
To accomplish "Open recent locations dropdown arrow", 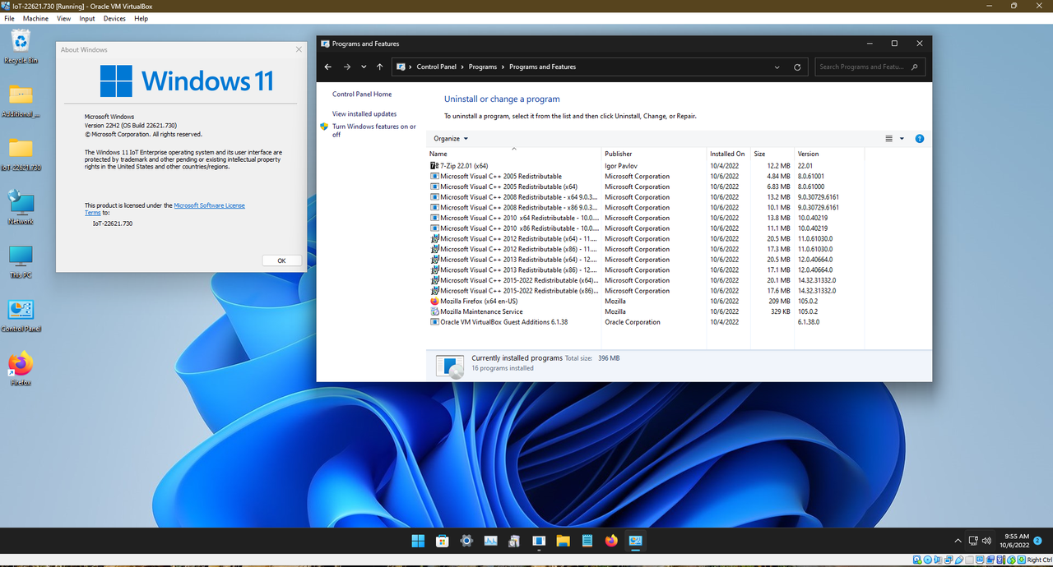I will point(364,67).
